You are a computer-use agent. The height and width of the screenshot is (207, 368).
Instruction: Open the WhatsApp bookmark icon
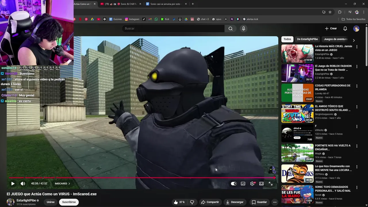pyautogui.click(x=156, y=19)
